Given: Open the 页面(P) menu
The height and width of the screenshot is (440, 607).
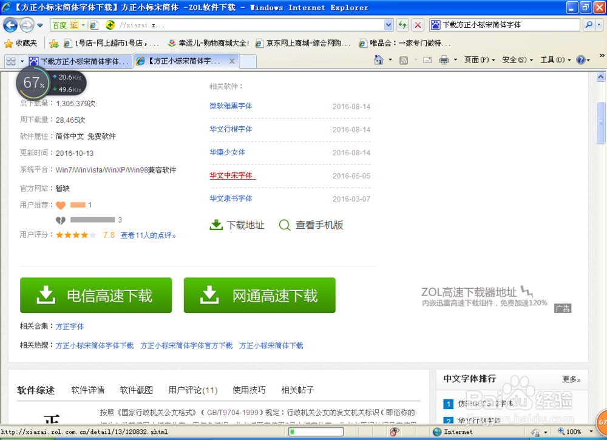Looking at the screenshot, I should click(480, 60).
